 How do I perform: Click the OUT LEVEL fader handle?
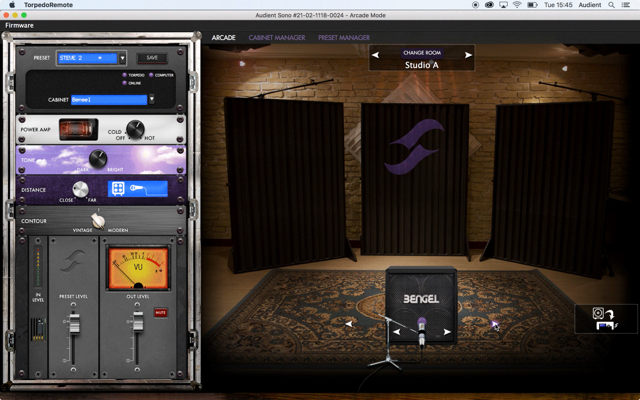[x=138, y=322]
